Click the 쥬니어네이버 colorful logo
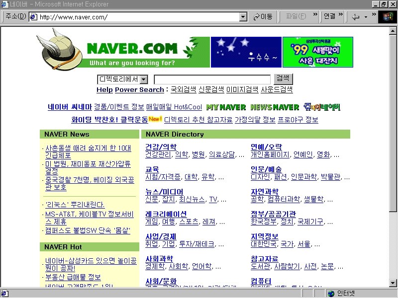Screen dimensions: 398x298 click(322, 107)
